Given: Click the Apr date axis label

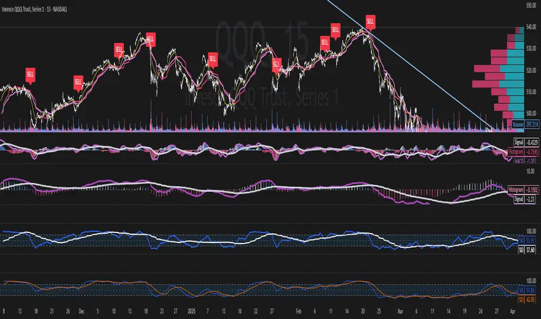Looking at the screenshot, I should coord(513,311).
